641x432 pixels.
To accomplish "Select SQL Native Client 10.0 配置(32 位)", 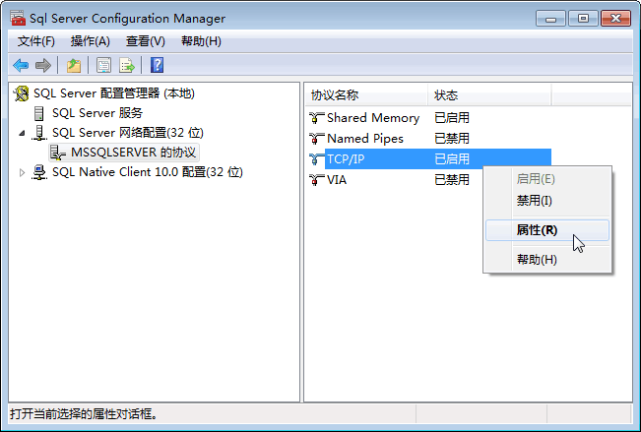I will pos(148,172).
